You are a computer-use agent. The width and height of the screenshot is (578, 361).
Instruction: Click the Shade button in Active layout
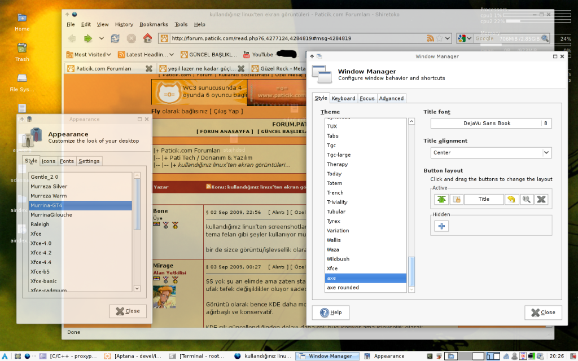[x=441, y=199]
